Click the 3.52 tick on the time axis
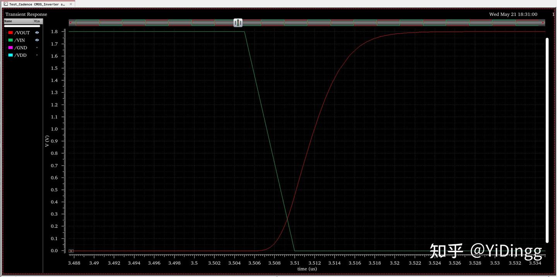 [x=395, y=263]
